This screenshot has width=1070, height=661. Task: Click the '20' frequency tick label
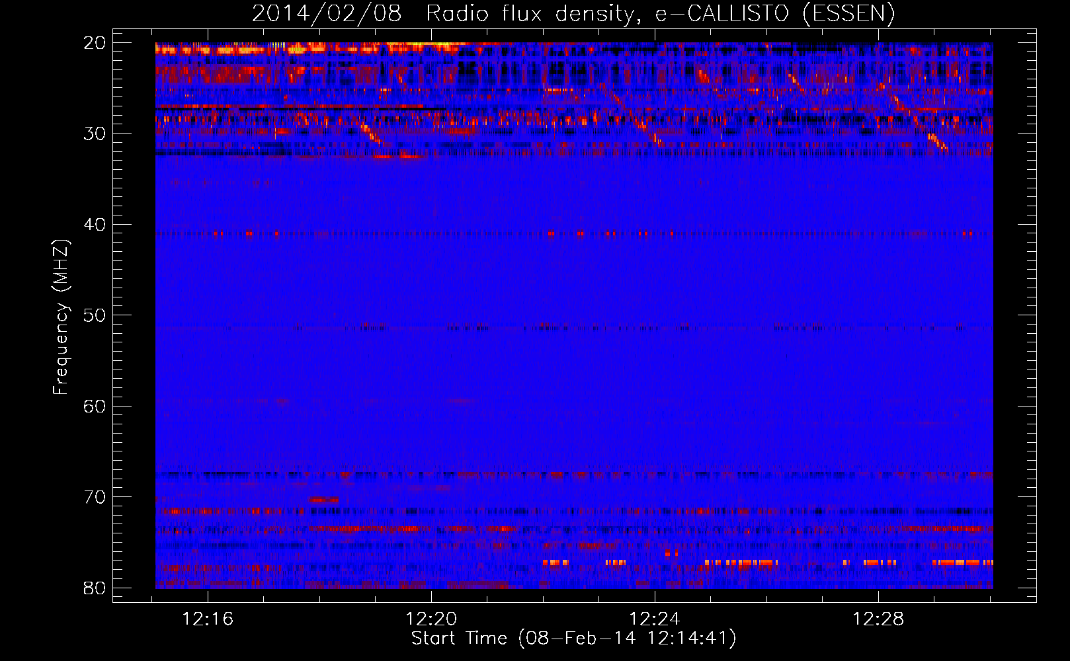point(95,43)
